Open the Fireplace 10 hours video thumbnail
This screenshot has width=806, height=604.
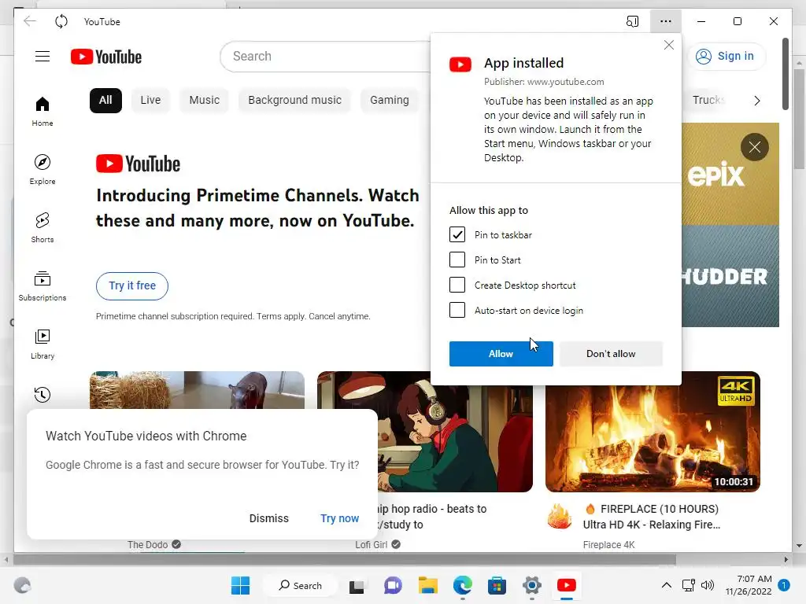(x=653, y=432)
